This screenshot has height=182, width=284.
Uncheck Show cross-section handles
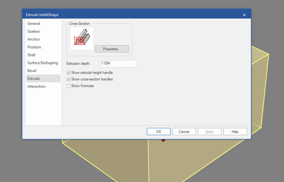point(68,79)
